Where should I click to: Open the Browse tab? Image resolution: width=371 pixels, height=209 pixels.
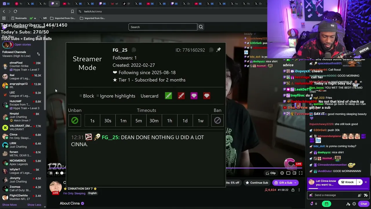click(x=39, y=27)
